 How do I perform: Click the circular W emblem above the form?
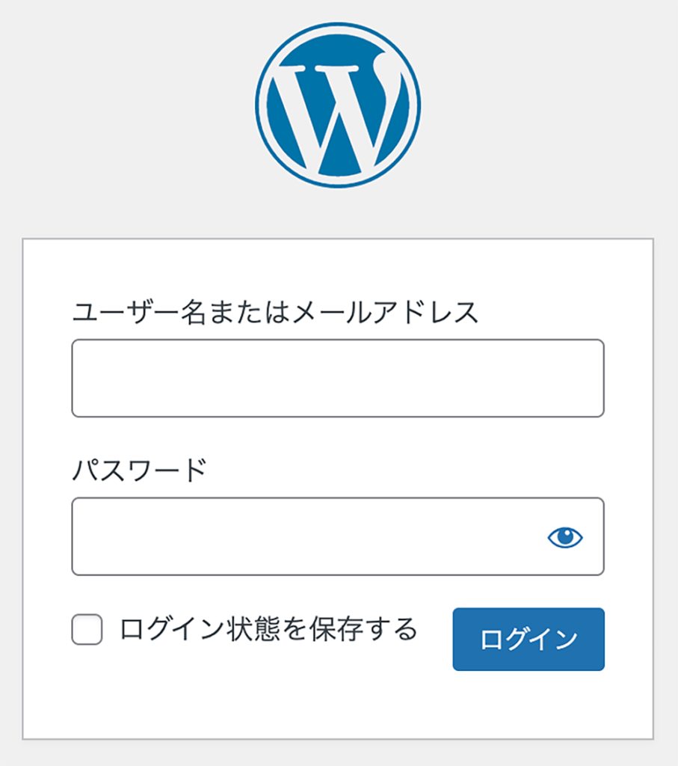point(338,105)
